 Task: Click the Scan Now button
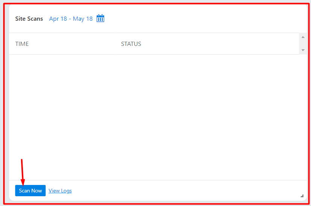[30, 191]
